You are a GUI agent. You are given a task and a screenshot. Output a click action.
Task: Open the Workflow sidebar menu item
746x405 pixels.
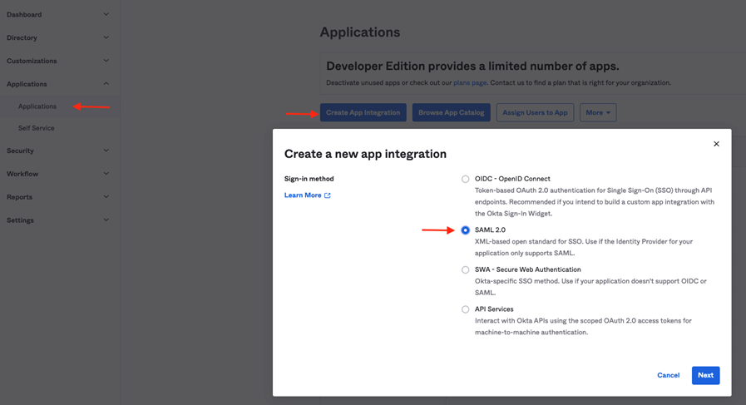pos(22,174)
